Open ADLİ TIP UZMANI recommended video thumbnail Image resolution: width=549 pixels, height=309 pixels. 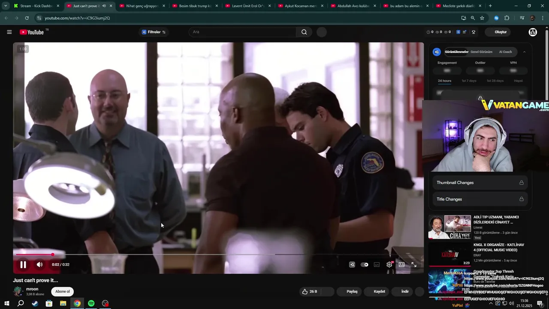tap(449, 227)
